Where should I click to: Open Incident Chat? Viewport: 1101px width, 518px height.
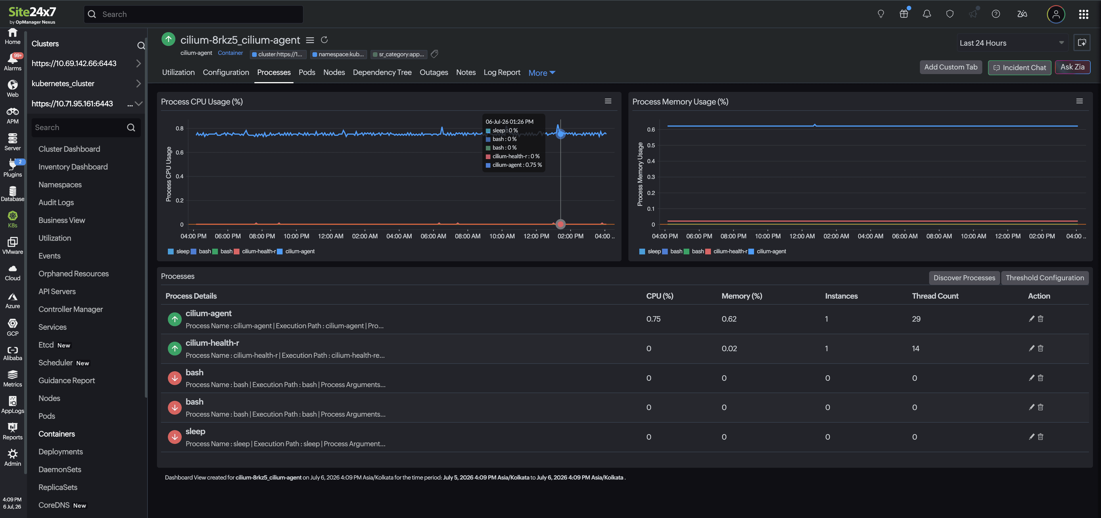click(x=1019, y=67)
